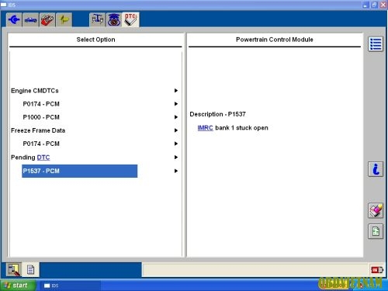388x291 pixels.
Task: Select P0174 - PCM under Engine CMDTCs
Action: tap(41, 104)
